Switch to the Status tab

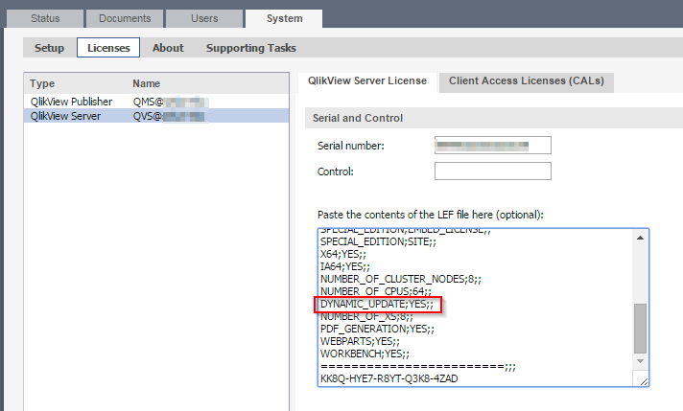click(45, 18)
